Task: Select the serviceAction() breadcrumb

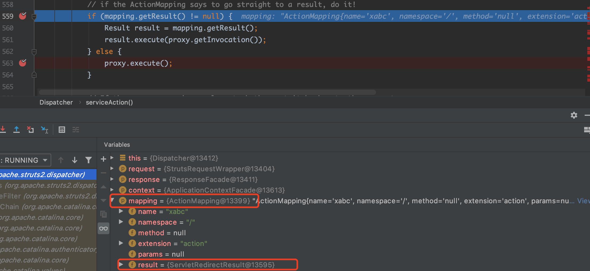Action: [x=109, y=102]
